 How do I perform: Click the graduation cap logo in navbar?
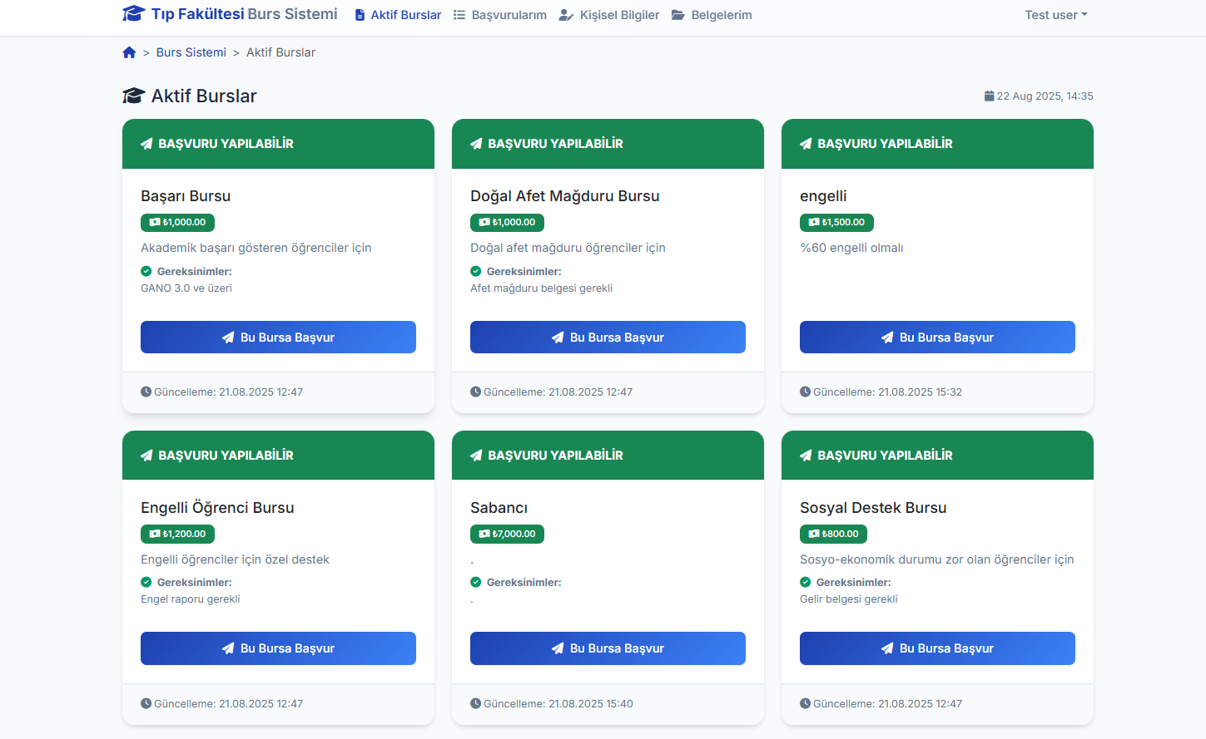[133, 14]
